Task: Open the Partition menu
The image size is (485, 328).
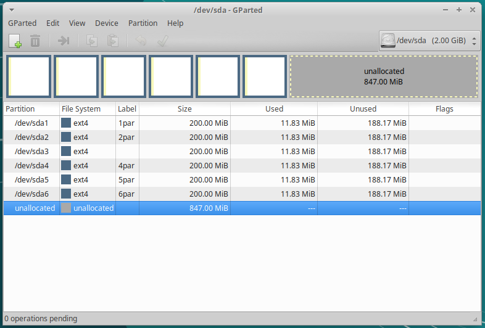Action: [143, 23]
